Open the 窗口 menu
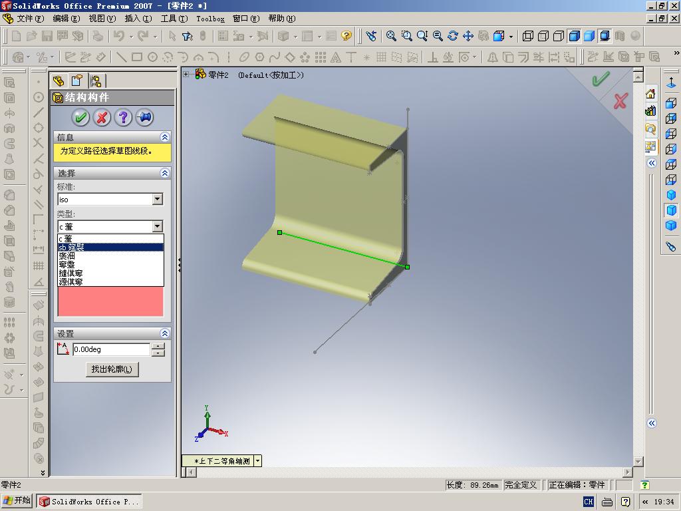681x511 pixels. click(x=246, y=19)
